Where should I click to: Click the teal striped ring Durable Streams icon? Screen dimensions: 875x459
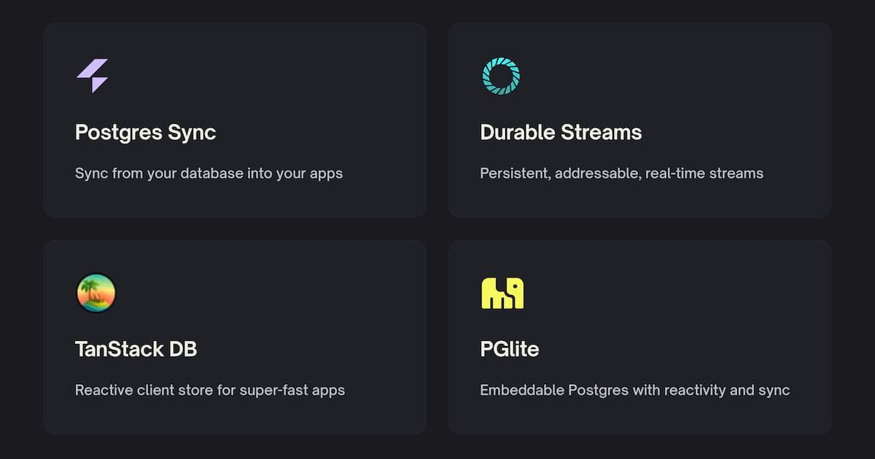pyautogui.click(x=501, y=76)
